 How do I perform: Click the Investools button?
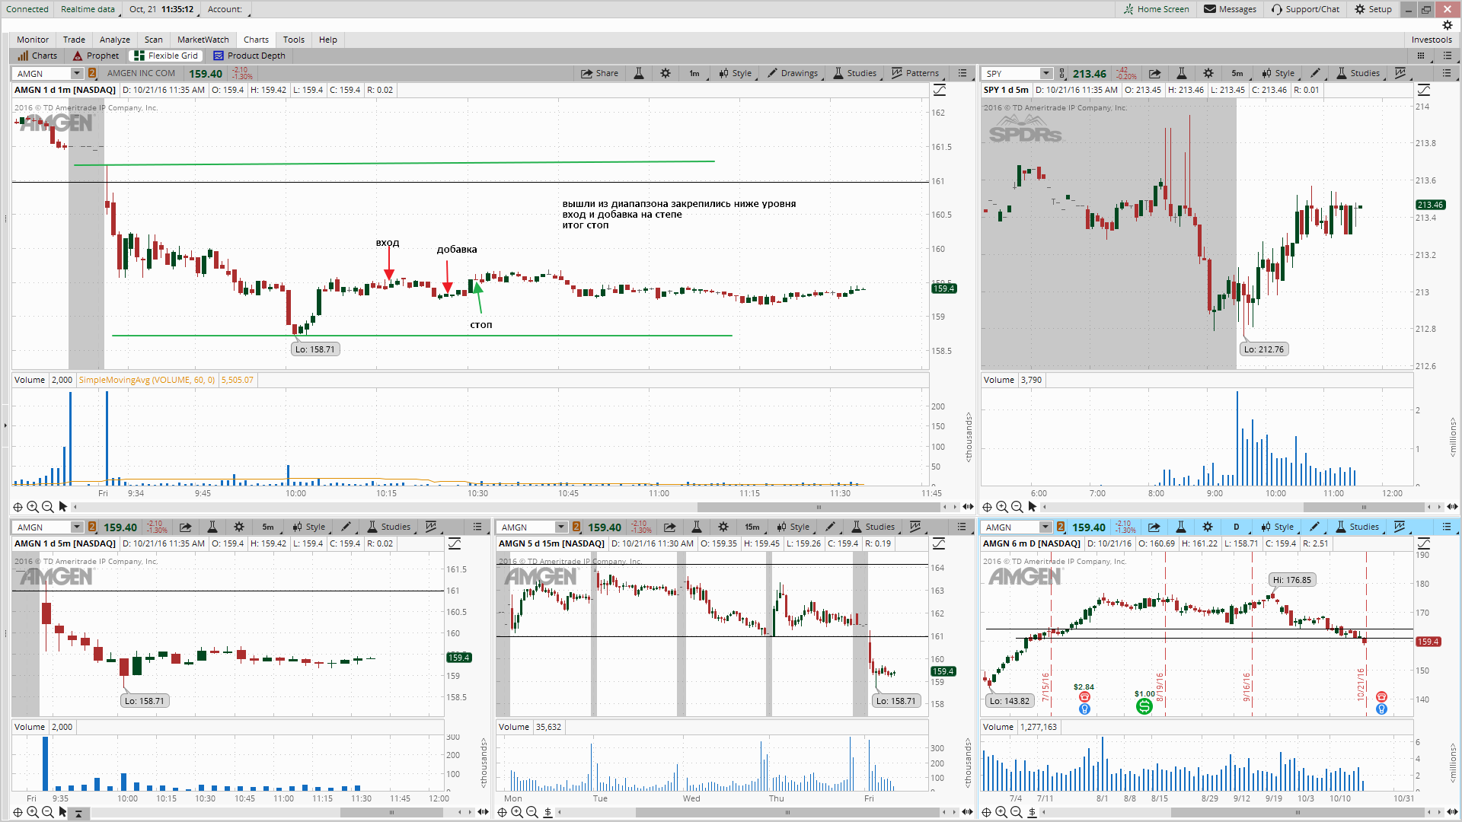pyautogui.click(x=1432, y=40)
